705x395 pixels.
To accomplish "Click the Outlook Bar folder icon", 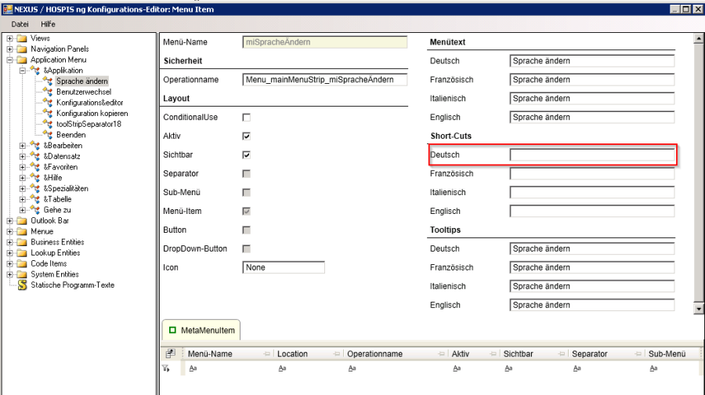I will 22,221.
